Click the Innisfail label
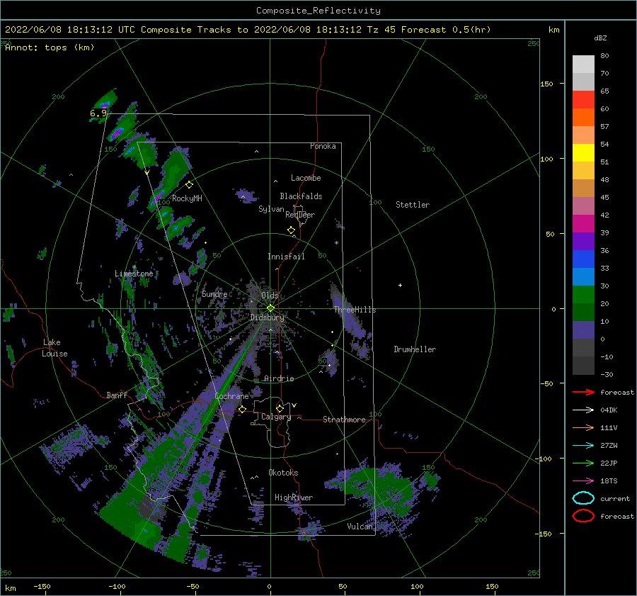 point(286,257)
